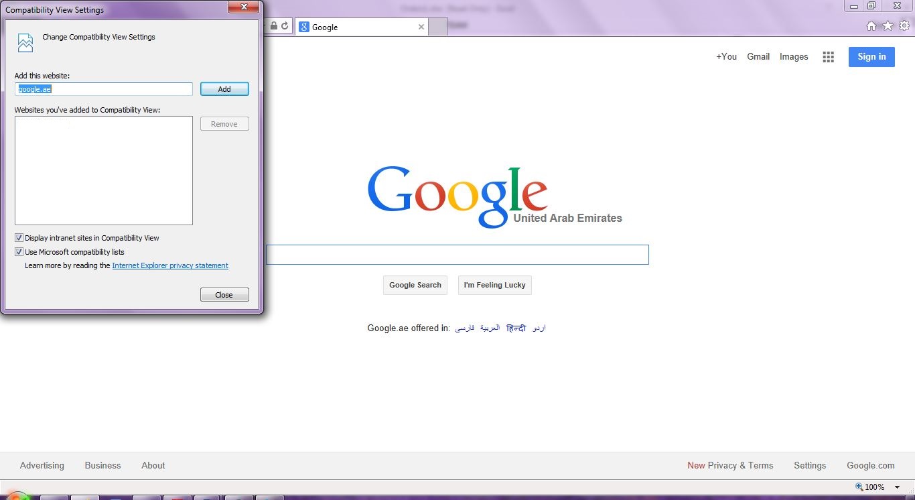Click the Add this website input field
The height and width of the screenshot is (500, 915).
104,89
